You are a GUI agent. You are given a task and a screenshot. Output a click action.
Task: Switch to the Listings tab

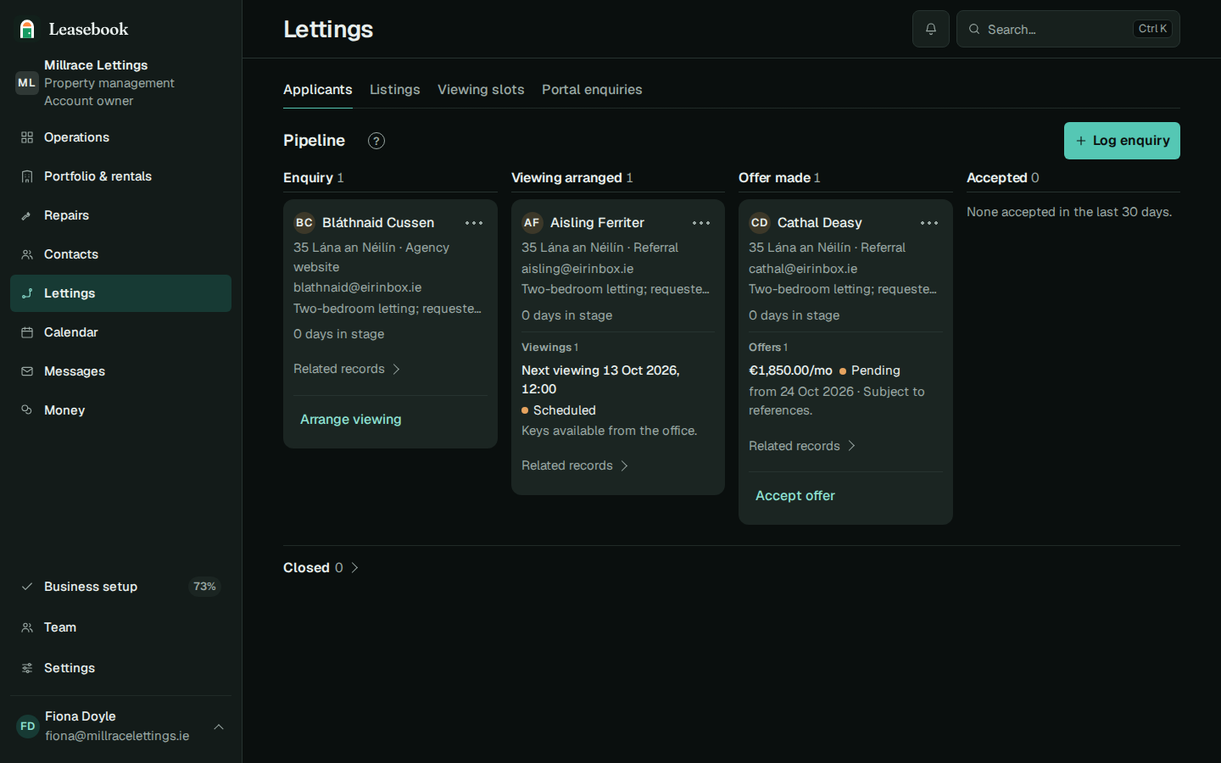pos(394,90)
